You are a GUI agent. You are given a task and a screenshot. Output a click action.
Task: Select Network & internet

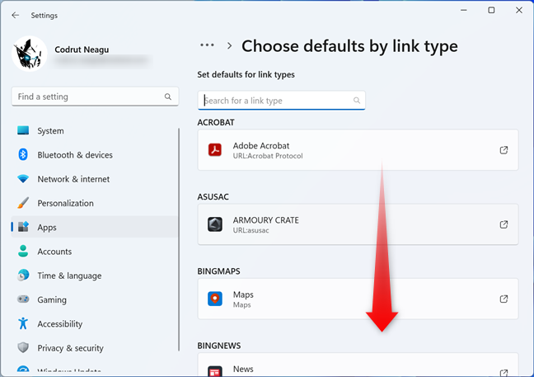(x=73, y=179)
